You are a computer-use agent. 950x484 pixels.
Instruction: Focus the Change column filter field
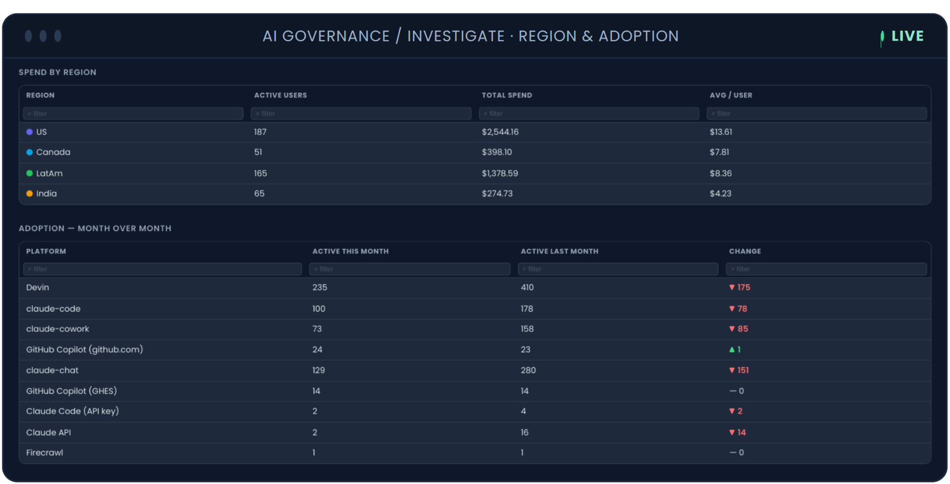click(x=826, y=269)
